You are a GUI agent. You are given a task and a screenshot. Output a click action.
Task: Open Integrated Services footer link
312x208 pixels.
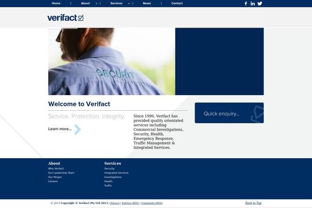pyautogui.click(x=116, y=173)
